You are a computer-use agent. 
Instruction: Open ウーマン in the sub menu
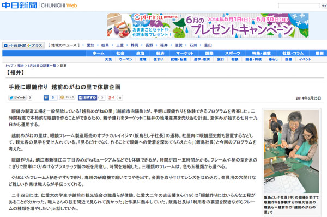pyautogui.click(x=125, y=59)
